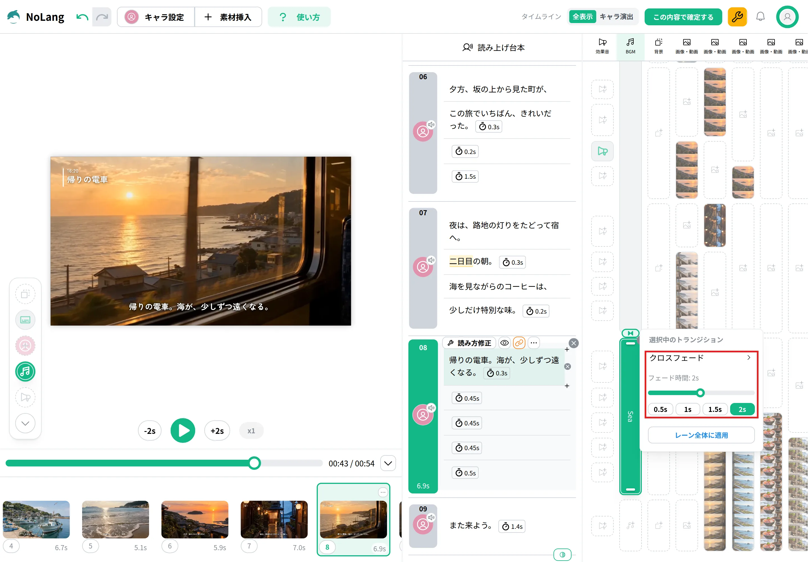
Task: Click この内容で確定する button
Action: [x=683, y=17]
